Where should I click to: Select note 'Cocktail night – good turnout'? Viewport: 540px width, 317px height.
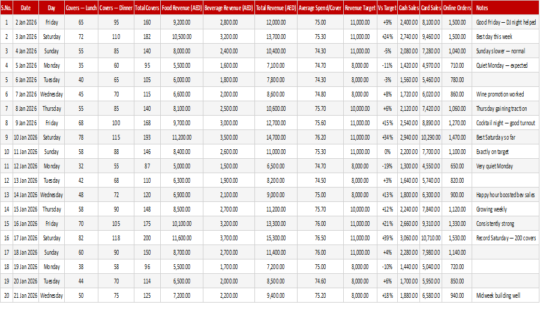tap(506, 123)
